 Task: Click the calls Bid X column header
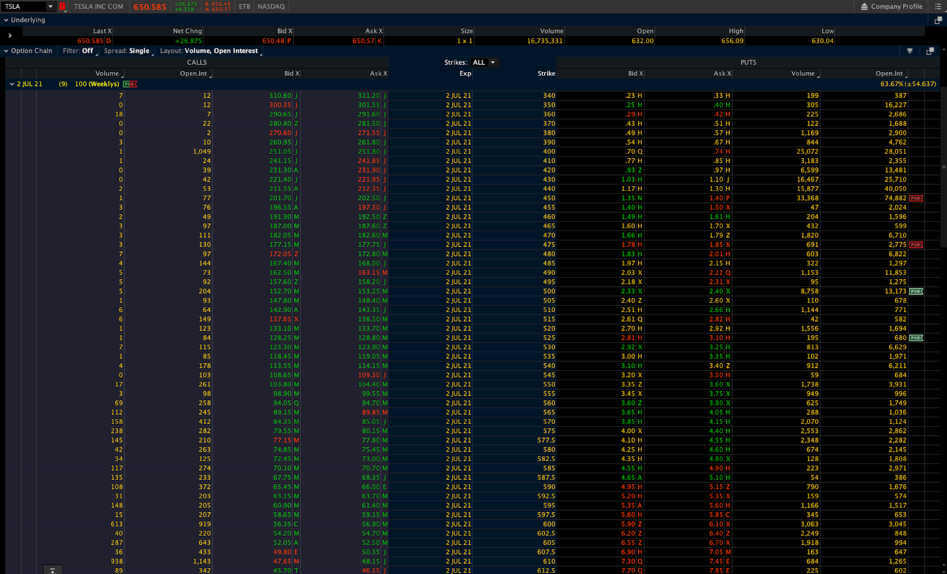point(292,73)
